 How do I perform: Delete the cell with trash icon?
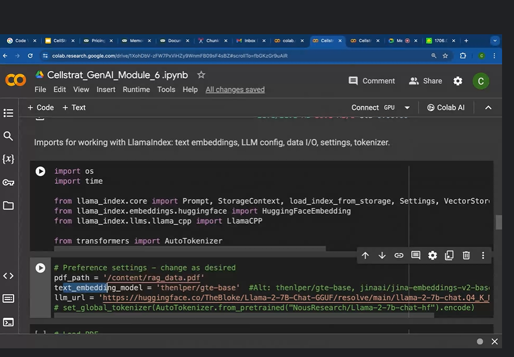click(466, 255)
